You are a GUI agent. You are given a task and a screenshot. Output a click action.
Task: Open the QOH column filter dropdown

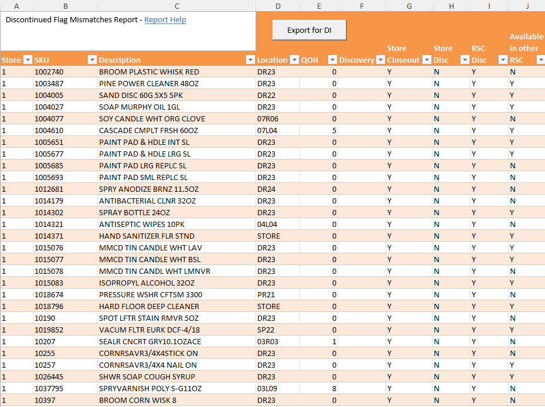click(x=333, y=60)
